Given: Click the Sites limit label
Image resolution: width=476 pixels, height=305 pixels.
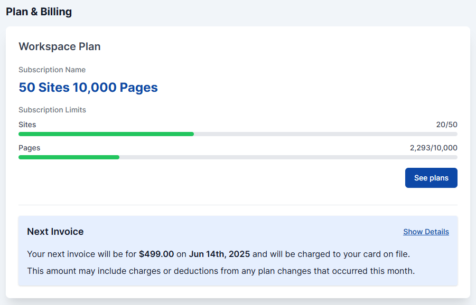Looking at the screenshot, I should 27,125.
